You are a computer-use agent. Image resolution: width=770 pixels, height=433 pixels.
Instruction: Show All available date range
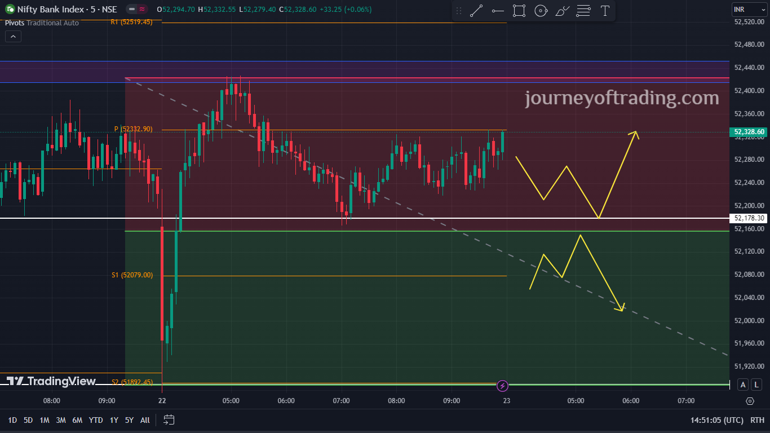[x=145, y=420]
